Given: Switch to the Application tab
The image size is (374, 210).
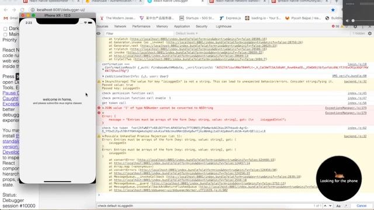Looking at the screenshot, I should click(182, 26).
